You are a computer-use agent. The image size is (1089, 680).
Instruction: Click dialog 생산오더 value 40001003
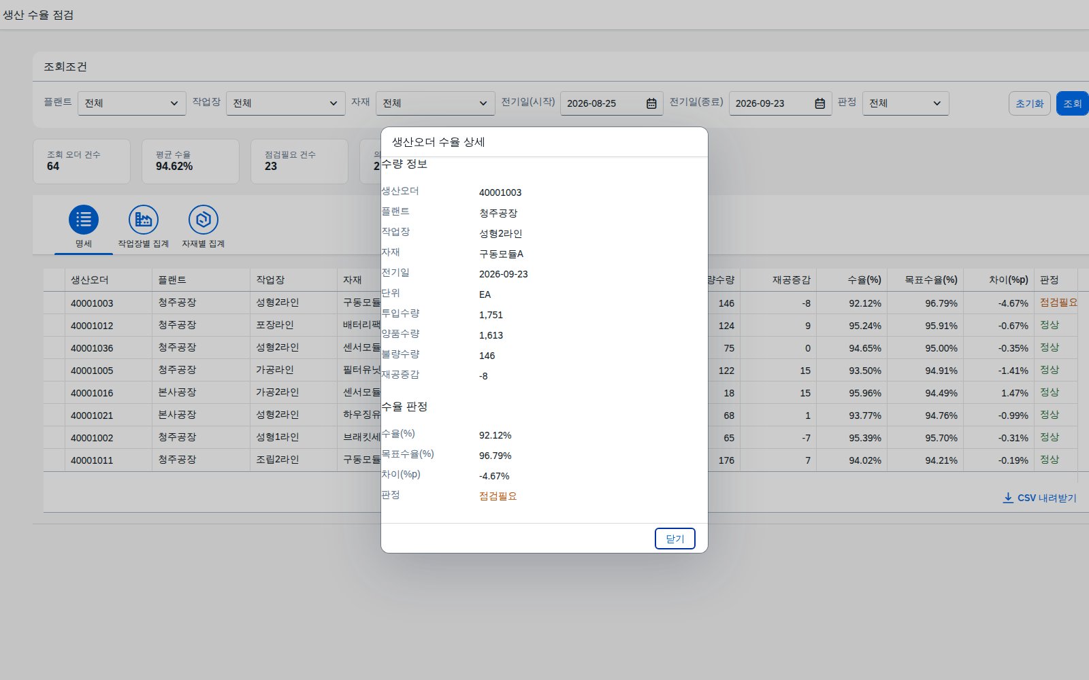coord(500,192)
